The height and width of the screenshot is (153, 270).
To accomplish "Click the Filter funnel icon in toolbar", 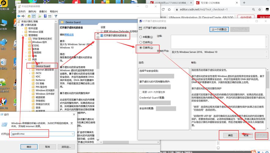I will click(x=56, y=16).
